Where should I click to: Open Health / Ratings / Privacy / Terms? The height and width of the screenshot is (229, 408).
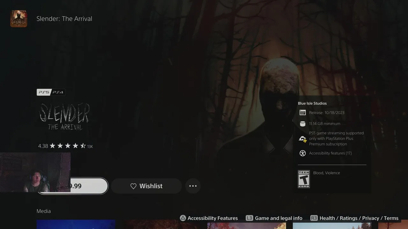359,218
